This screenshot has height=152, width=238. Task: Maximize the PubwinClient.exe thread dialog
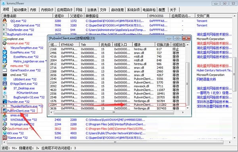point(178,38)
